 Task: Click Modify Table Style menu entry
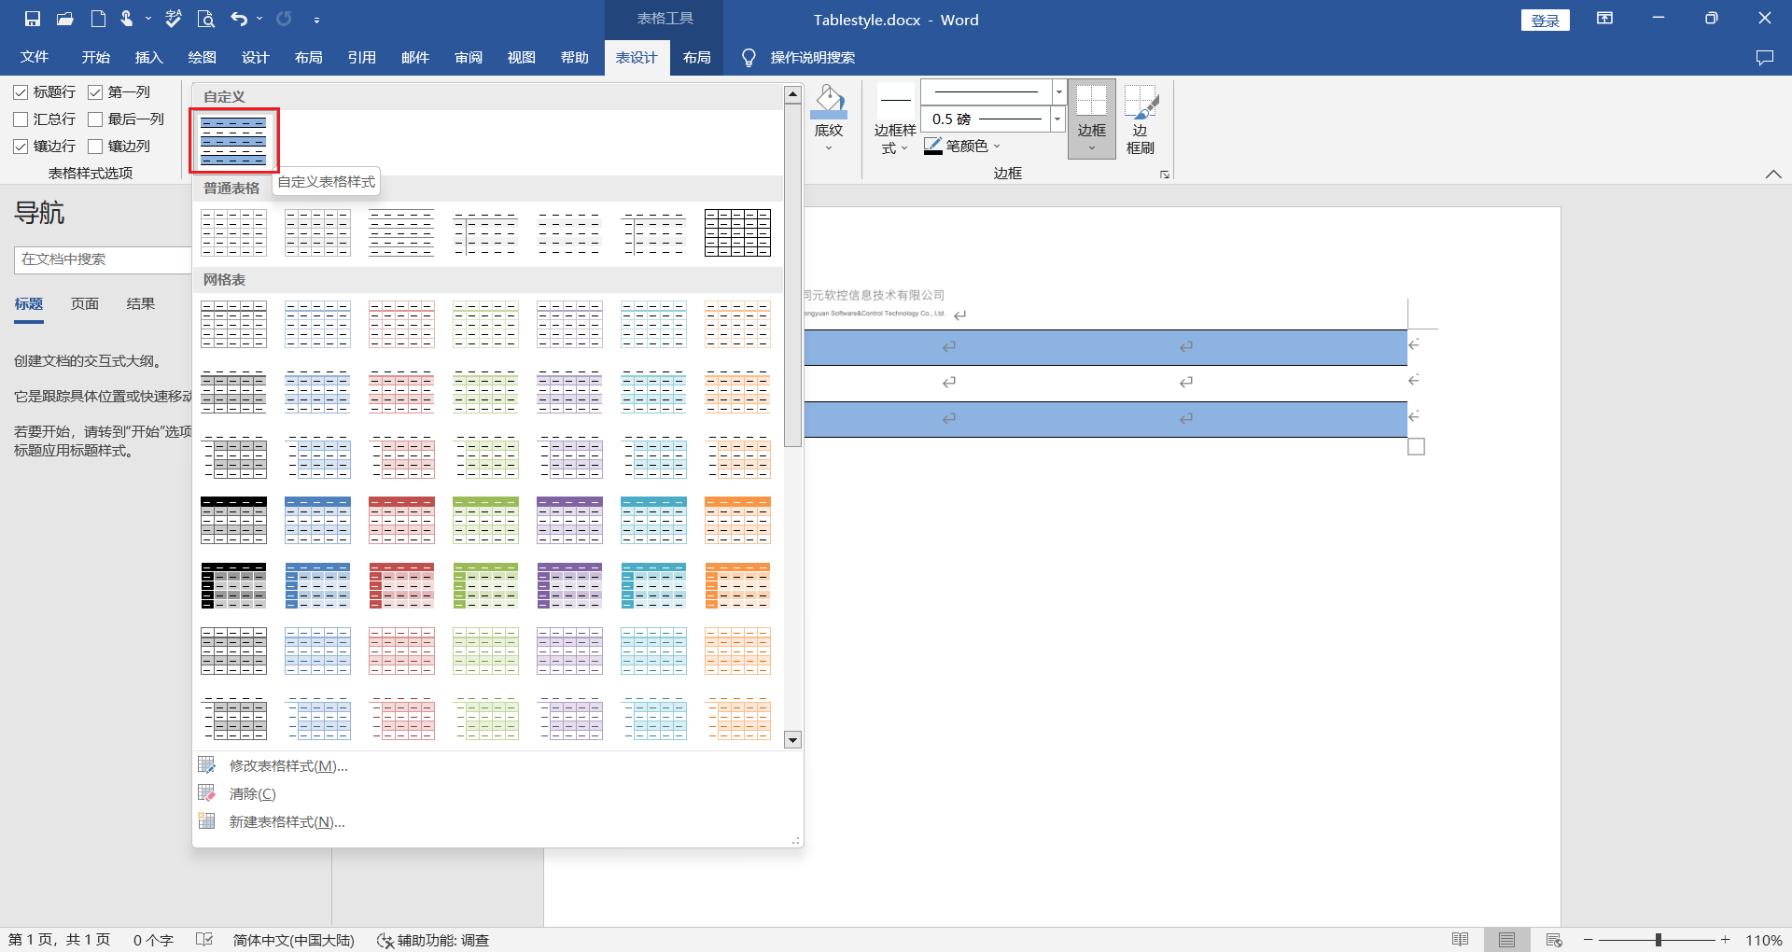[x=288, y=766]
